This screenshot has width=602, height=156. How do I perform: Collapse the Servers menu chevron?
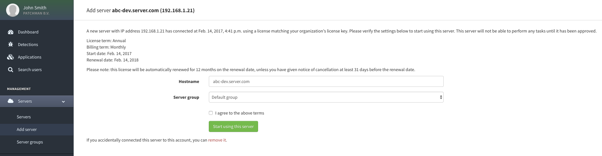(63, 101)
